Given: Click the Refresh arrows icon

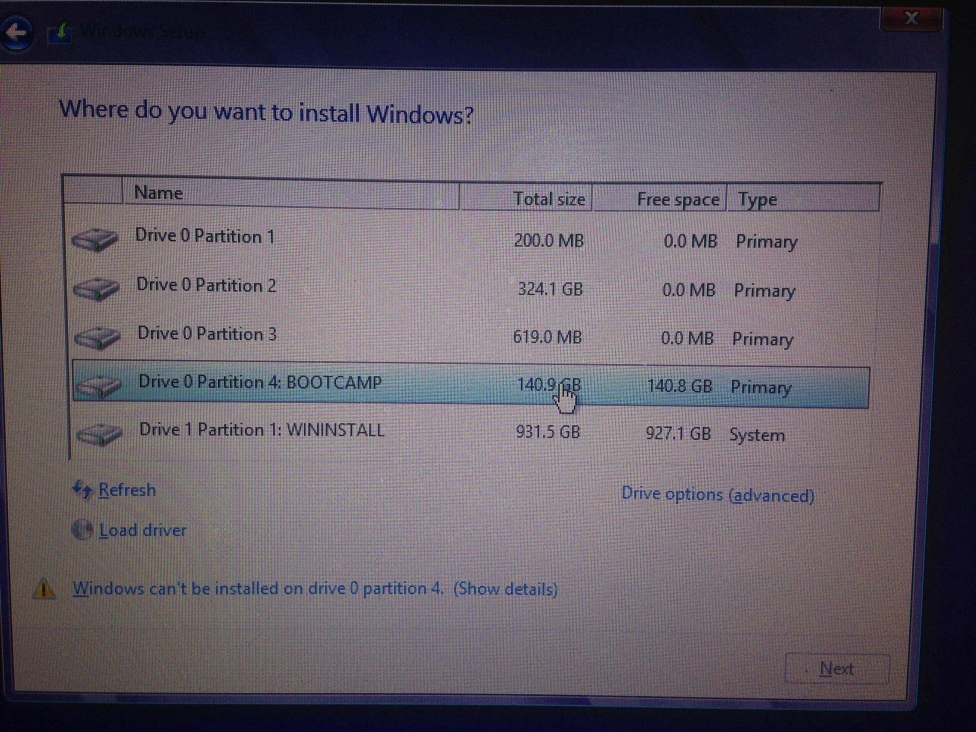Looking at the screenshot, I should (82, 490).
